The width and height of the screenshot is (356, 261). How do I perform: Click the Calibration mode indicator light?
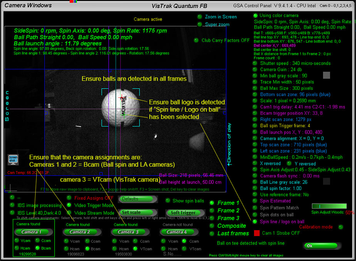coord(341,227)
